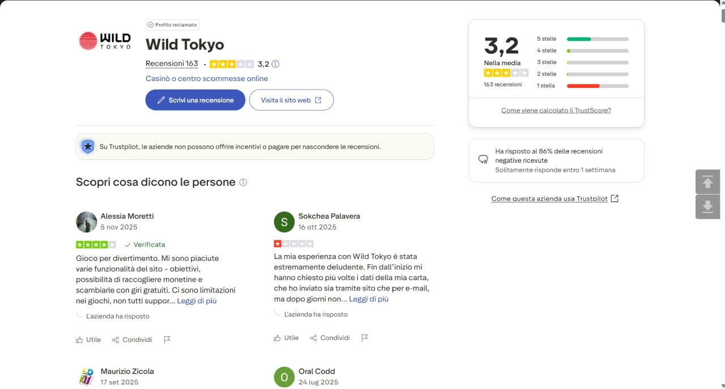This screenshot has width=725, height=389.
Task: Expand L'azienda ha risposto under Alessia's review
Action: tap(119, 316)
